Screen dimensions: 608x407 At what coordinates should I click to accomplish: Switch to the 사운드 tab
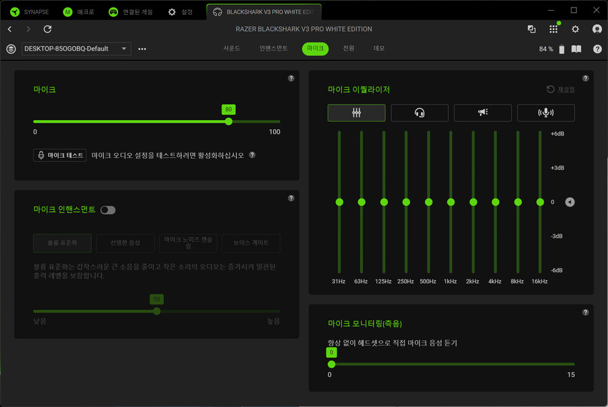232,49
